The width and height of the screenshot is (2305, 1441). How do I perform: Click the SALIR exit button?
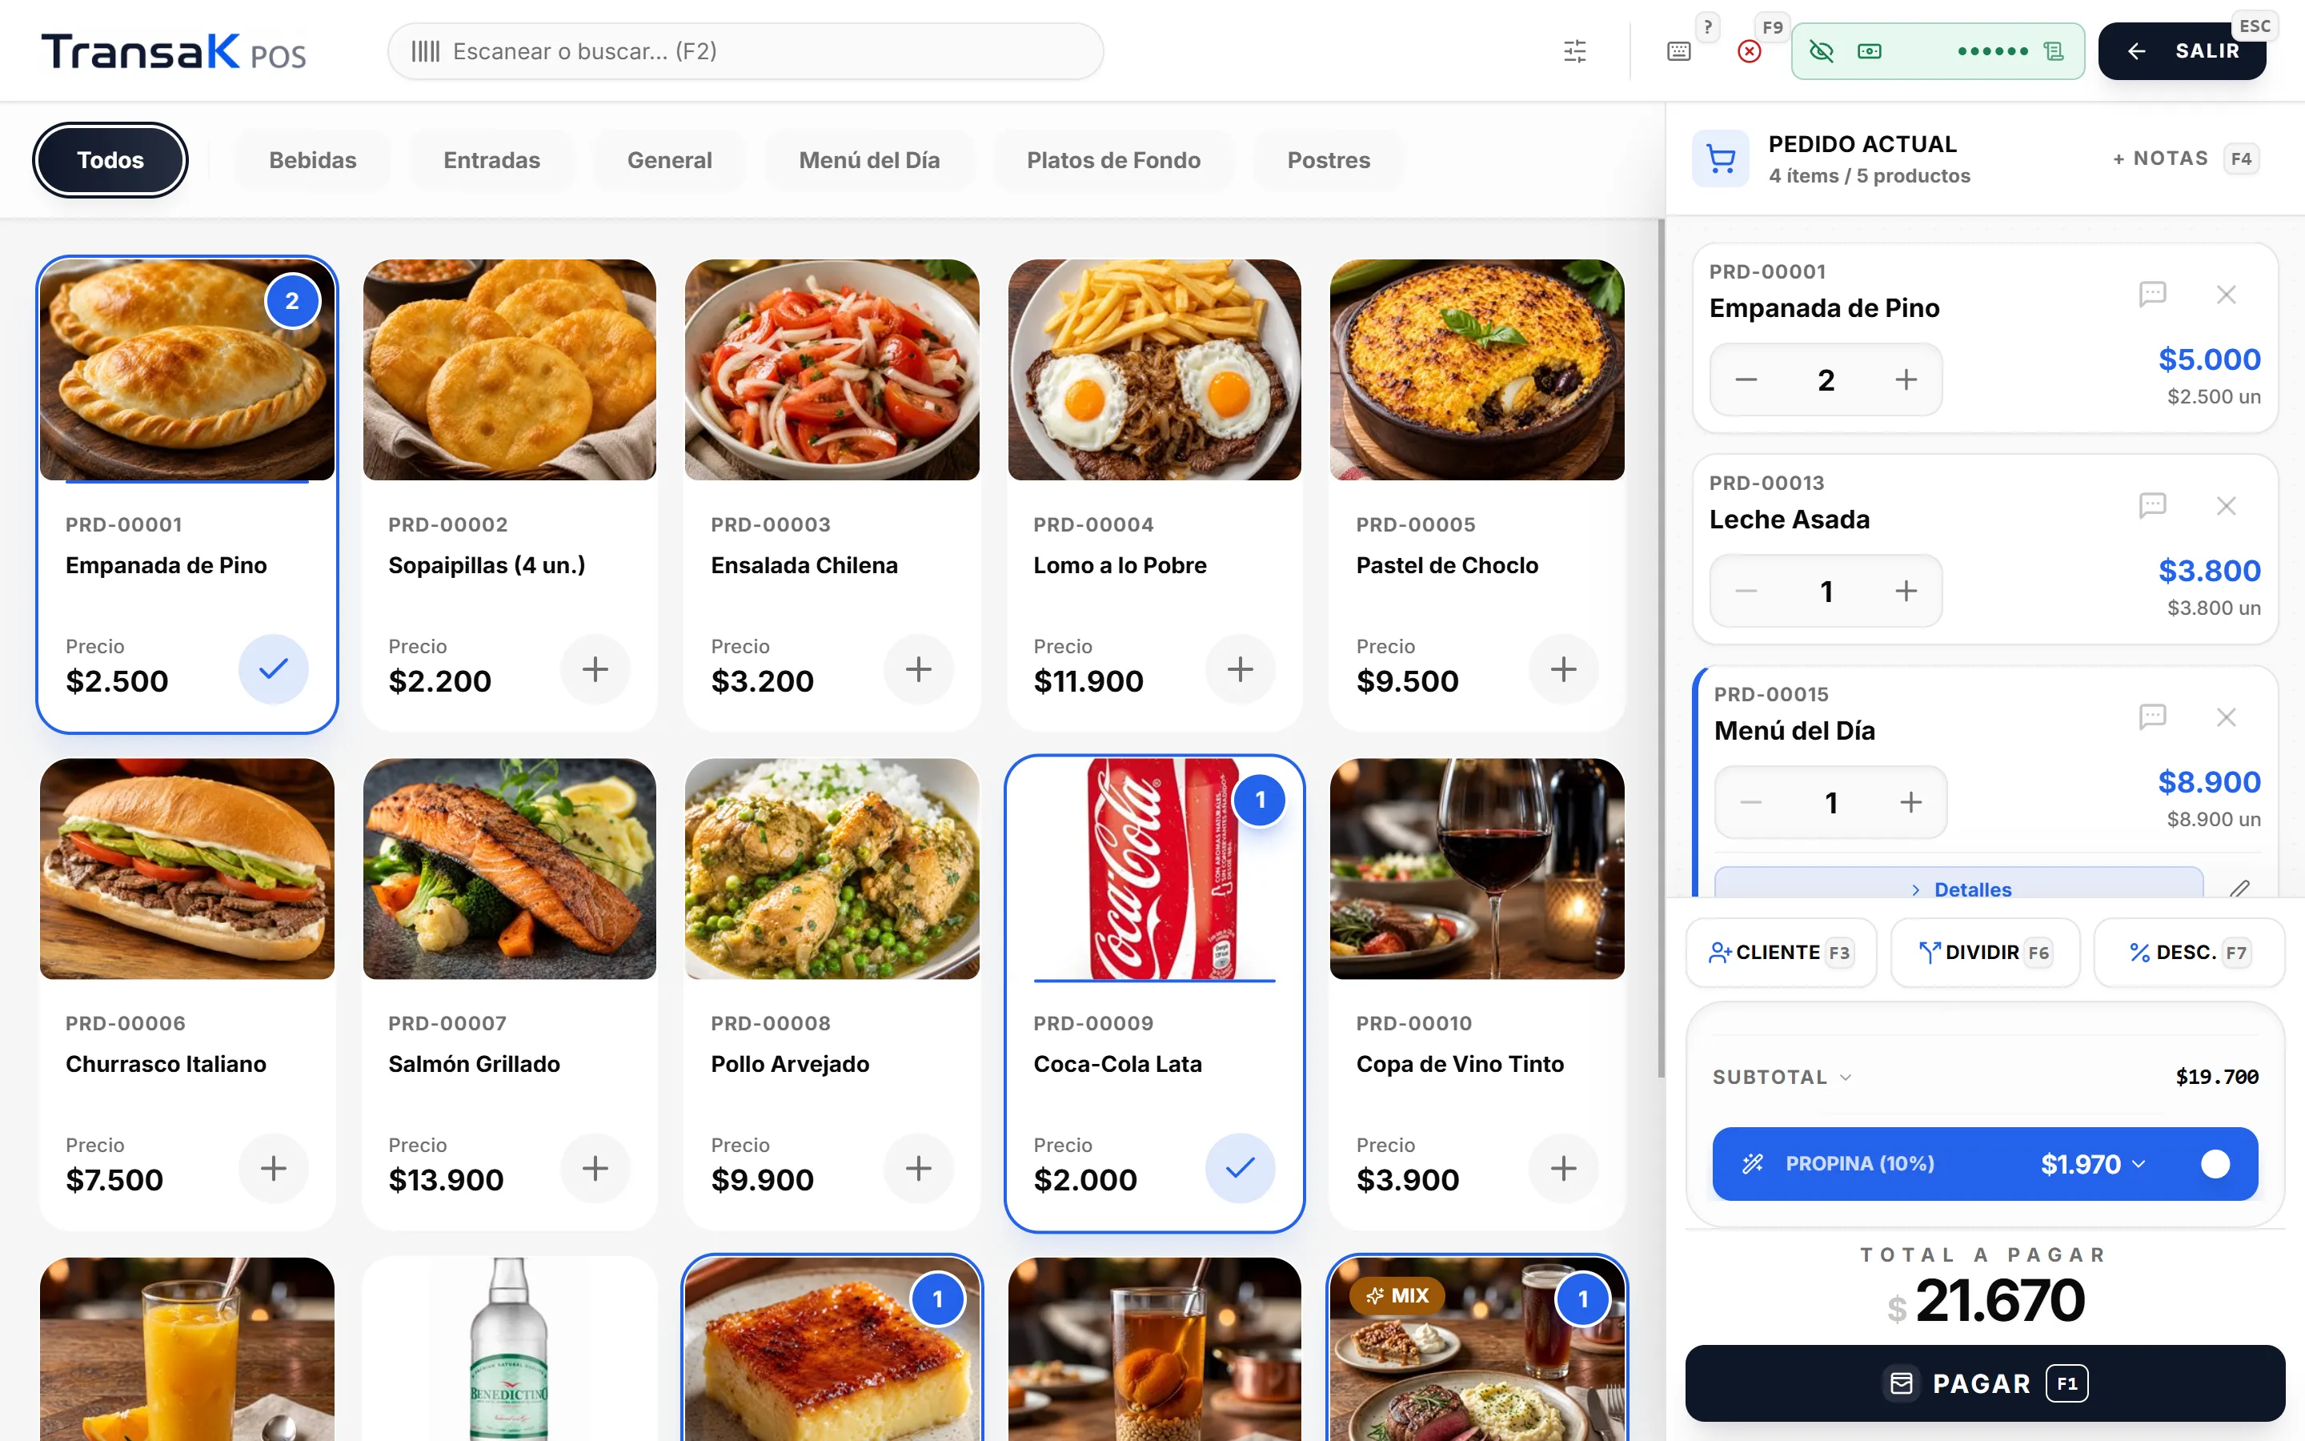pos(2181,51)
